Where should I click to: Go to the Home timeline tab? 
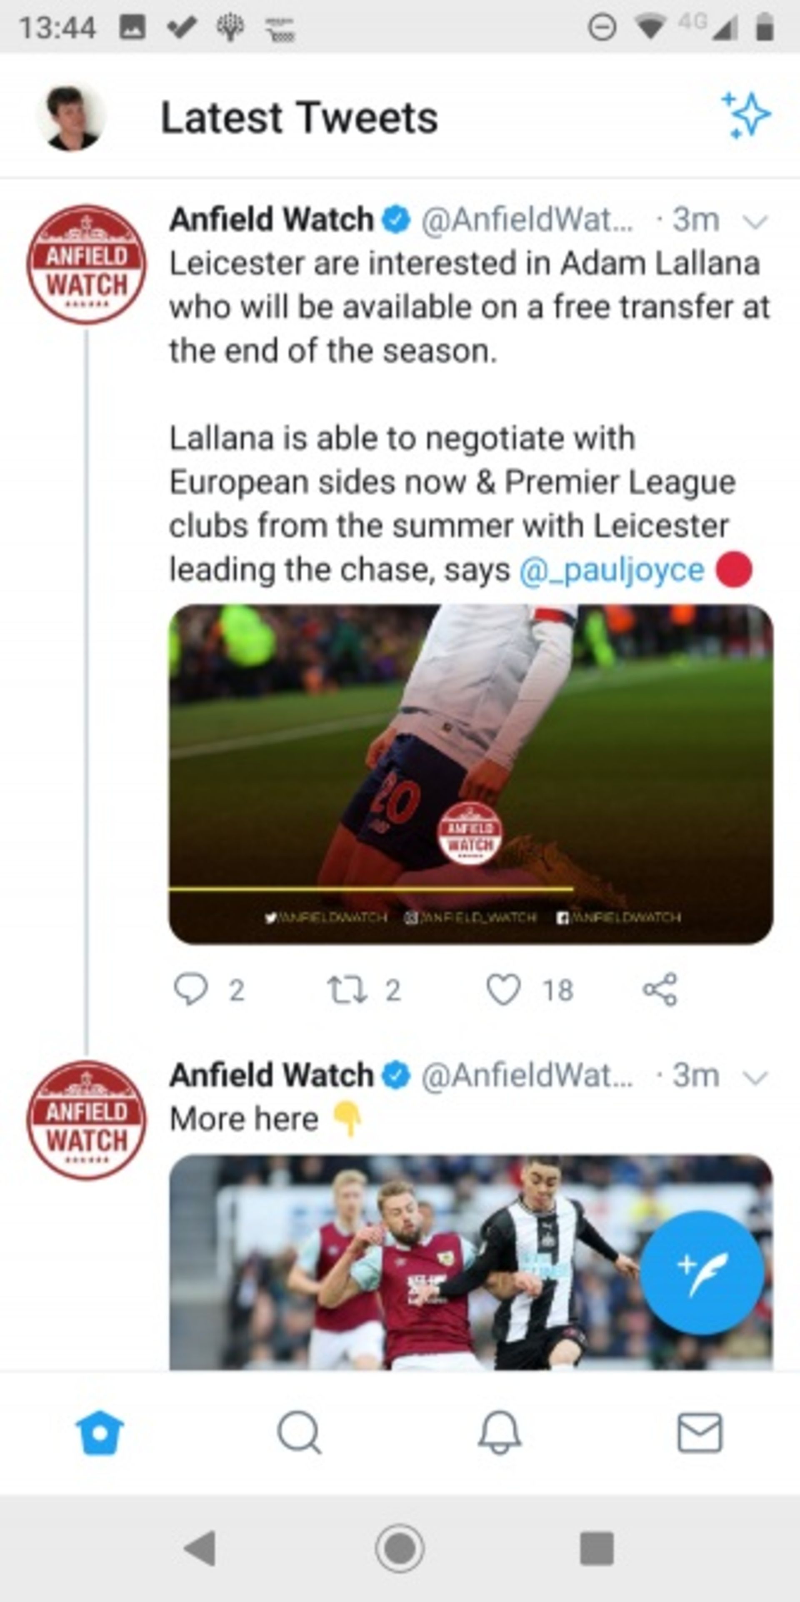coord(100,1433)
